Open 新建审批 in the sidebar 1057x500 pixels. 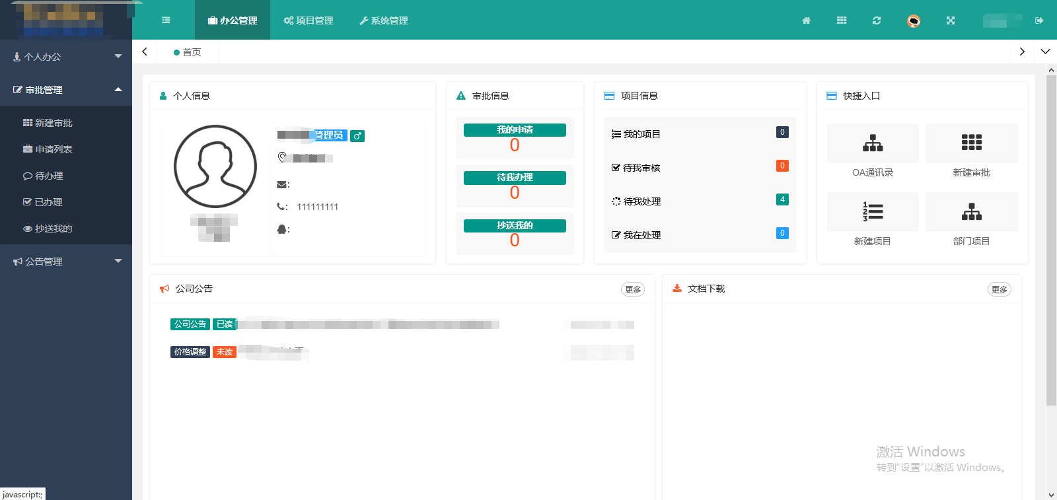click(66, 123)
